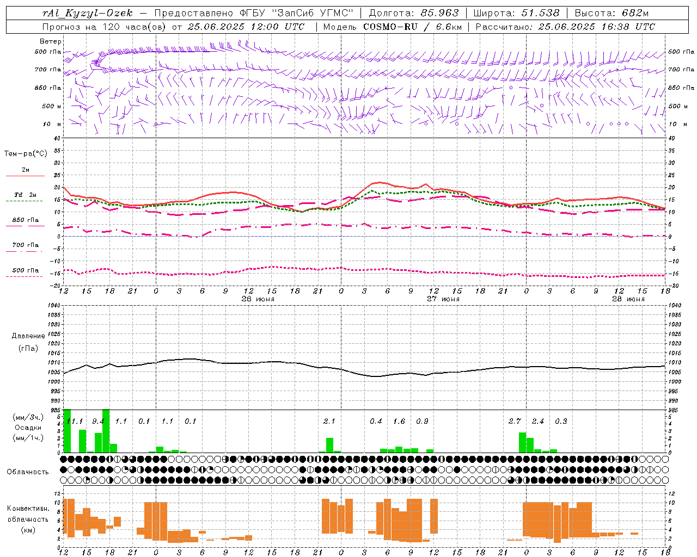Click the 0.9 precipitation total
This screenshot has width=697, height=557.
click(422, 421)
